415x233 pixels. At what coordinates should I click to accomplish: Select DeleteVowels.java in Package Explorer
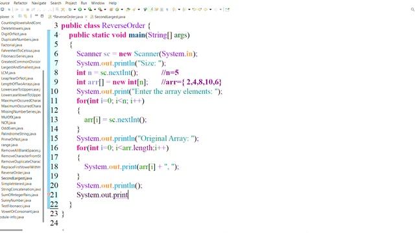tap(16, 28)
